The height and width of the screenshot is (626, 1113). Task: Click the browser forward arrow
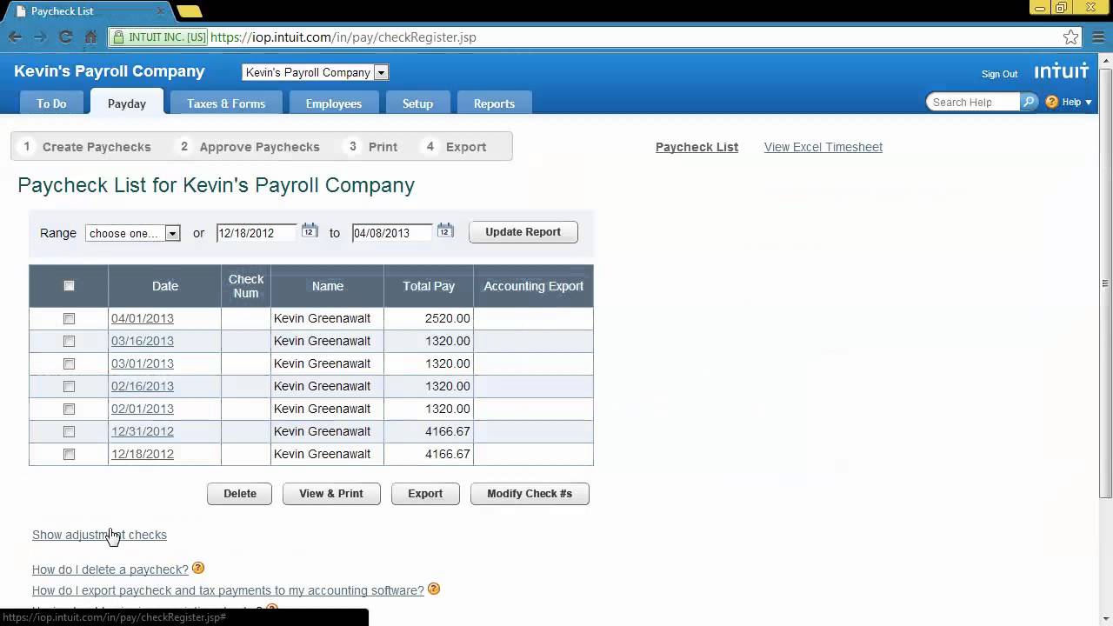pyautogui.click(x=40, y=37)
